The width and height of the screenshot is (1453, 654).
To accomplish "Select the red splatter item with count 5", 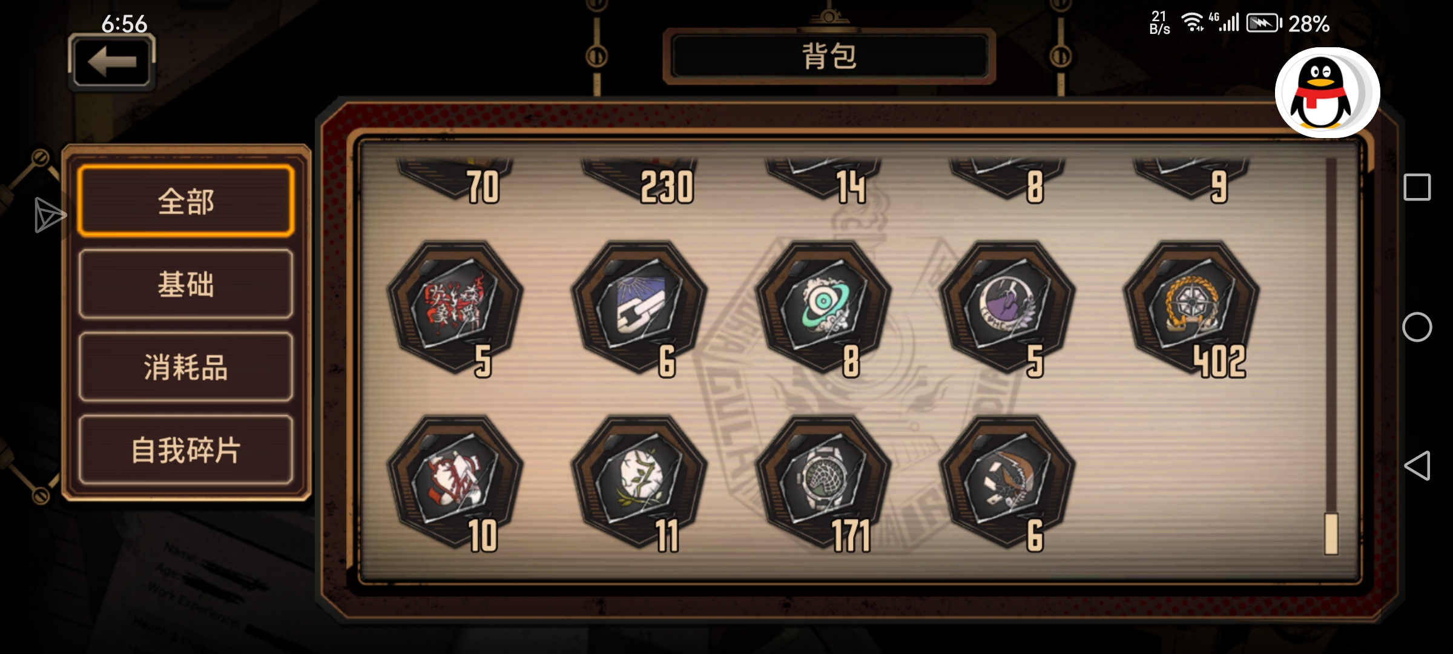I will 455,308.
